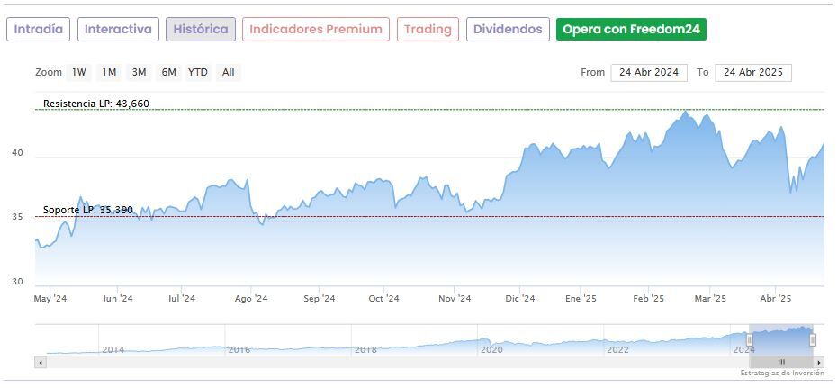Image resolution: width=838 pixels, height=388 pixels.
Task: Click Opera con Freedom24 button
Action: [631, 29]
